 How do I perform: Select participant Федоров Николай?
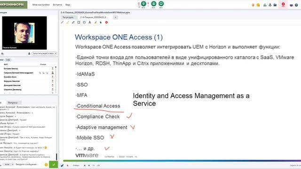(12, 81)
